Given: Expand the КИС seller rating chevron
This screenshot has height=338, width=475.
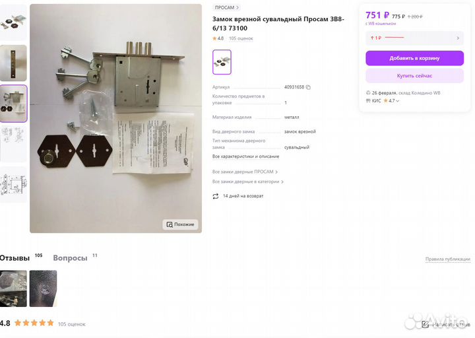Looking at the screenshot, I should point(397,101).
